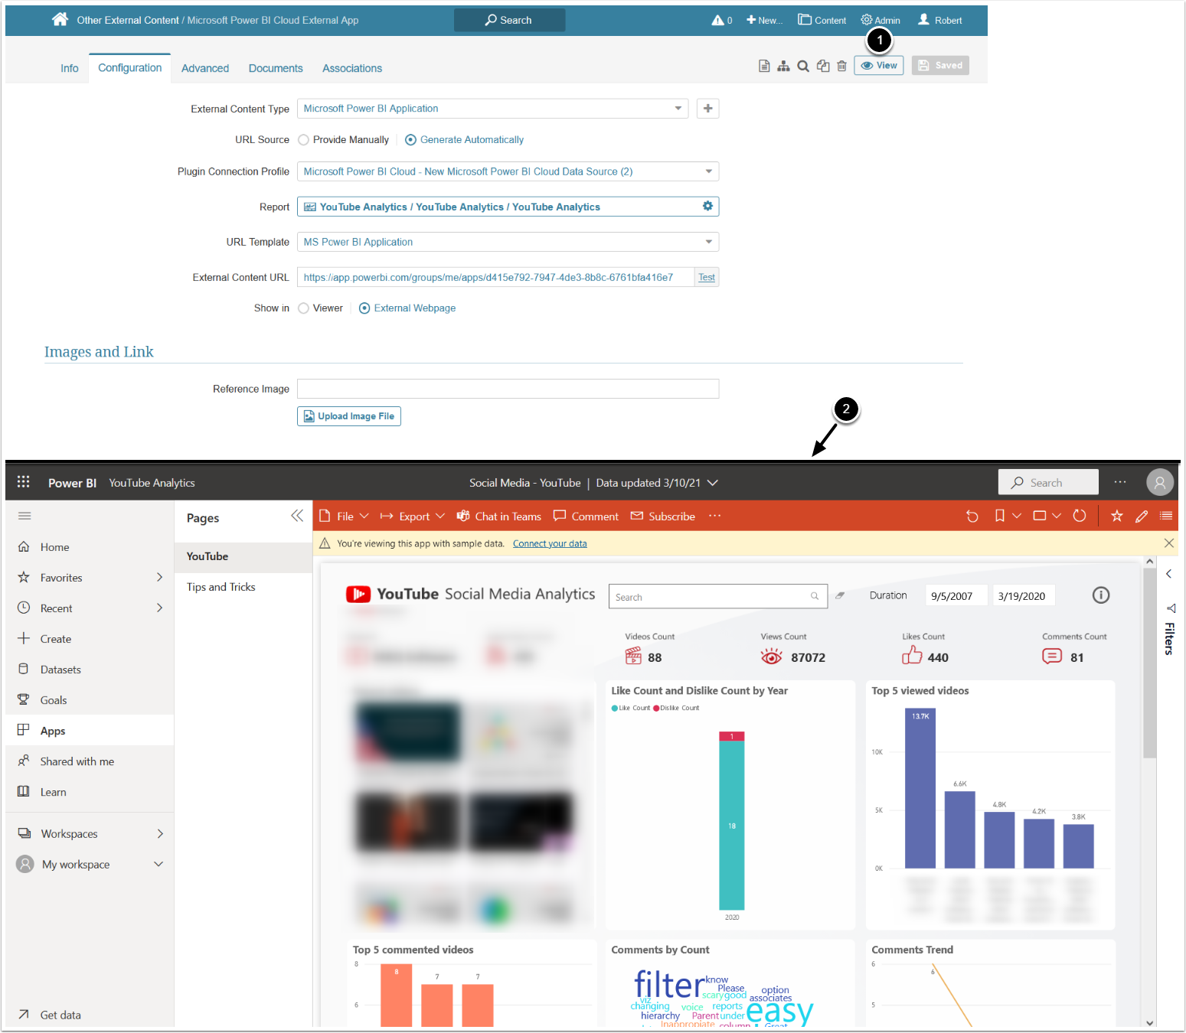Expand the Workspaces chevron in sidebar
Image resolution: width=1186 pixels, height=1033 pixels.
click(x=160, y=833)
